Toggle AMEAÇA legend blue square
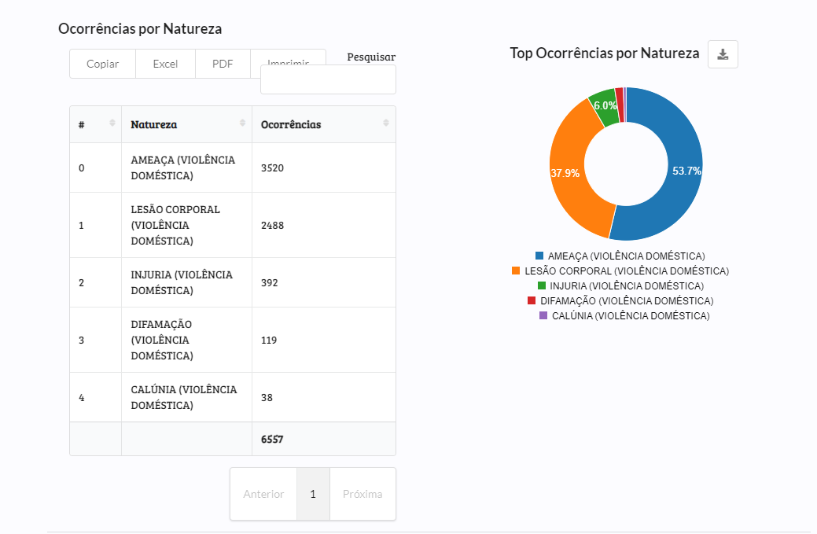 point(539,256)
